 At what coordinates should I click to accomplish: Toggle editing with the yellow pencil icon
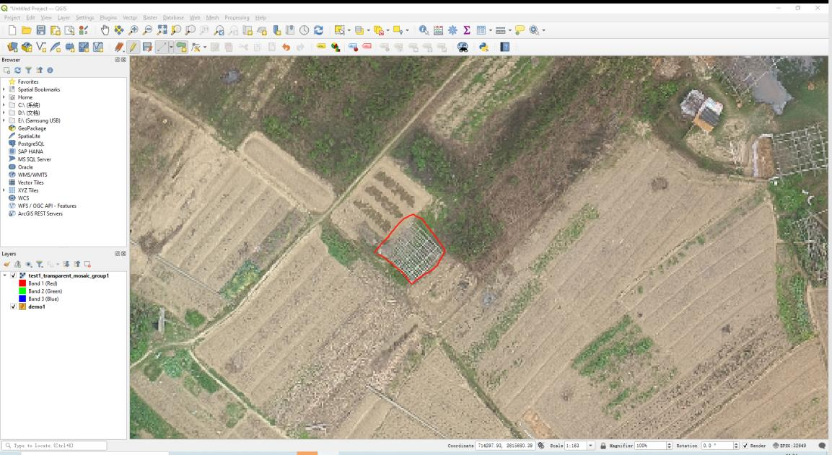point(133,48)
